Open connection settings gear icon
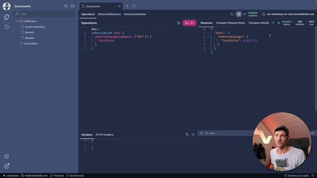 tap(239, 14)
